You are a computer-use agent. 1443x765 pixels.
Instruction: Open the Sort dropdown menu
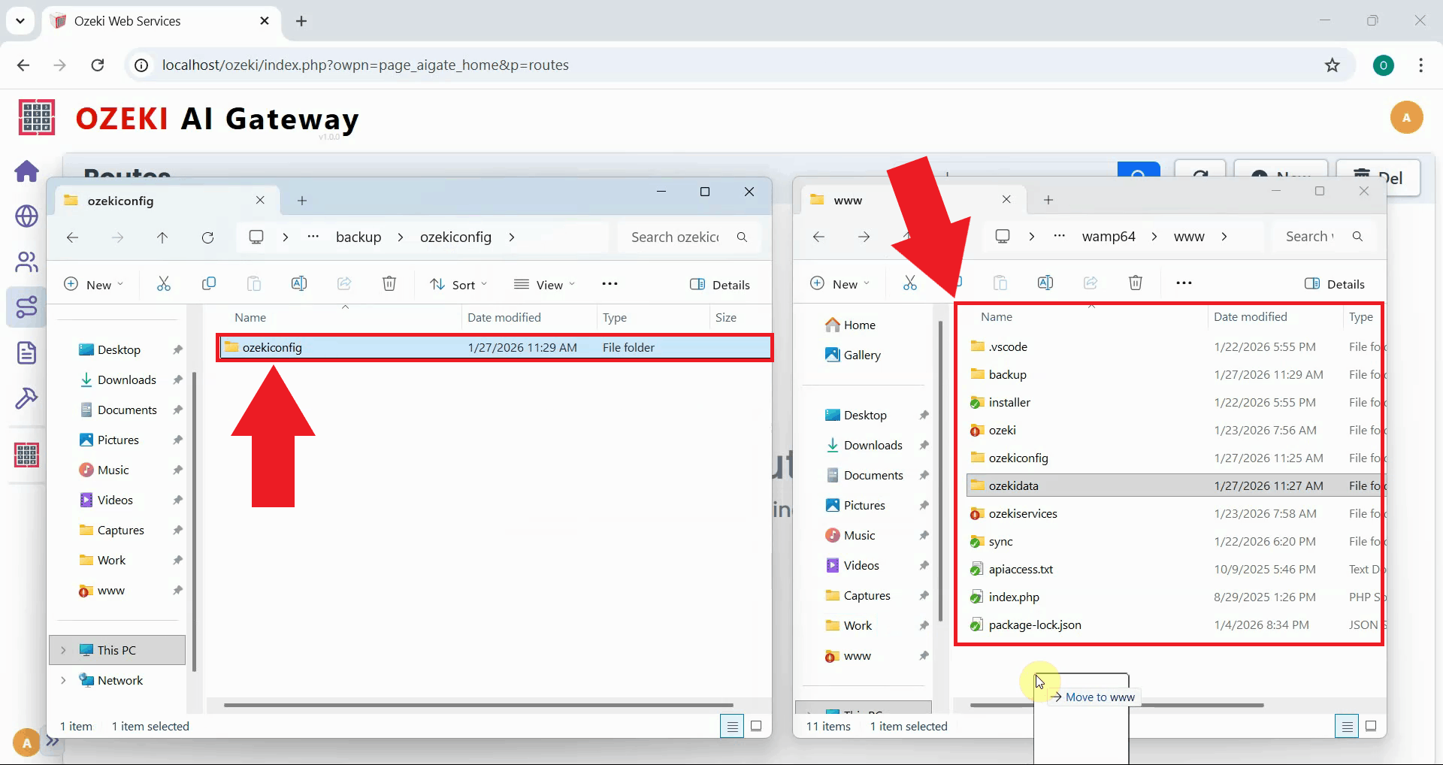(458, 283)
